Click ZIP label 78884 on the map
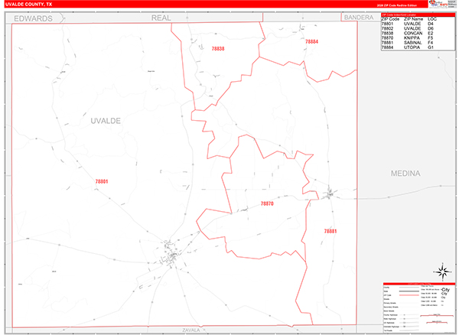 pyautogui.click(x=311, y=41)
